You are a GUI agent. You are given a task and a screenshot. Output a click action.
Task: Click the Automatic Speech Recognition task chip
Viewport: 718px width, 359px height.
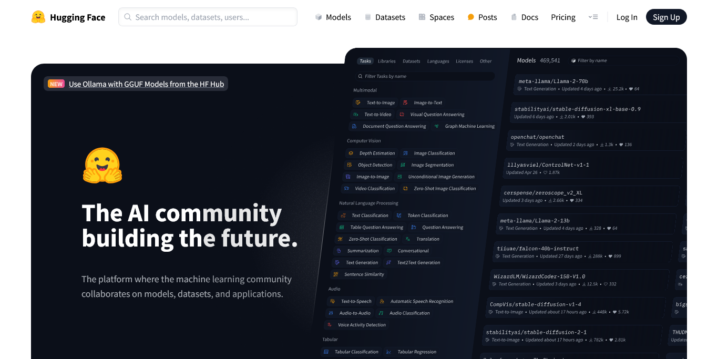pyautogui.click(x=416, y=301)
